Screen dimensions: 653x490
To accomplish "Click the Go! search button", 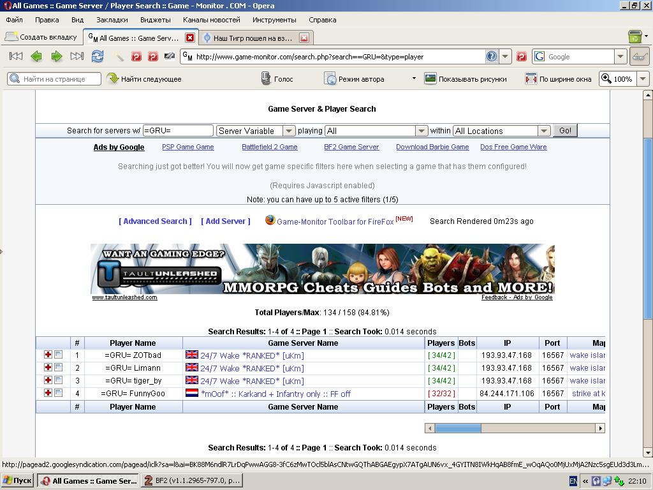I will [x=565, y=130].
